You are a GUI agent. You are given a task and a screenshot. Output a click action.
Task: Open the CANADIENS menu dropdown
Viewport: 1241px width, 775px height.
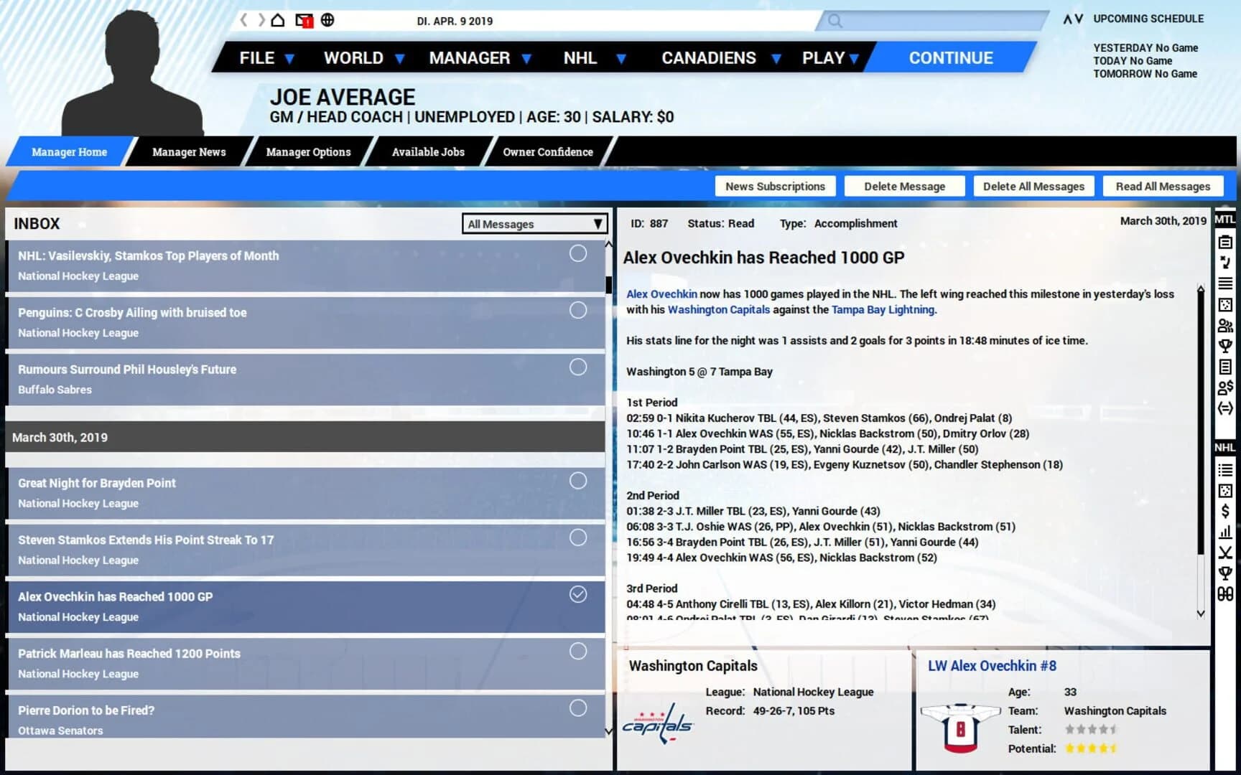pos(775,58)
